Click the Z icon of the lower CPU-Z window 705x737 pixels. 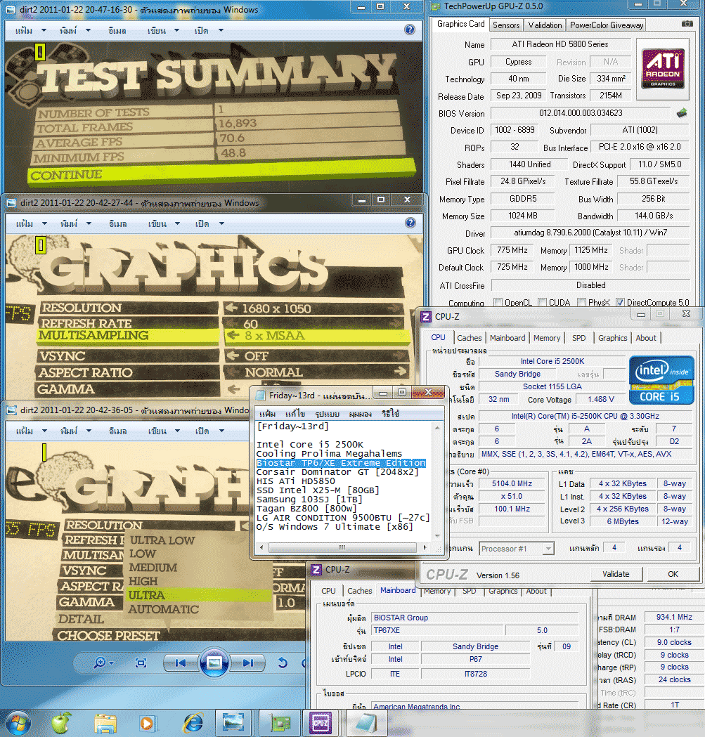316,570
